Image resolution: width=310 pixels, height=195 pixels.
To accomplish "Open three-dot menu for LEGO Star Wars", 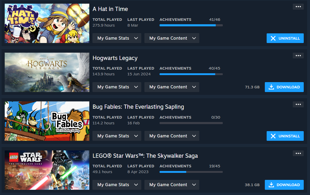I will coord(298,153).
